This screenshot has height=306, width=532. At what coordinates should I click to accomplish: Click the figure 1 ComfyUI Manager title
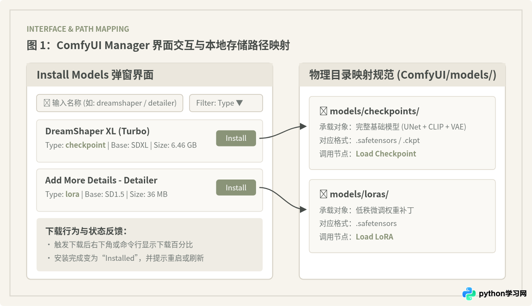pos(158,45)
